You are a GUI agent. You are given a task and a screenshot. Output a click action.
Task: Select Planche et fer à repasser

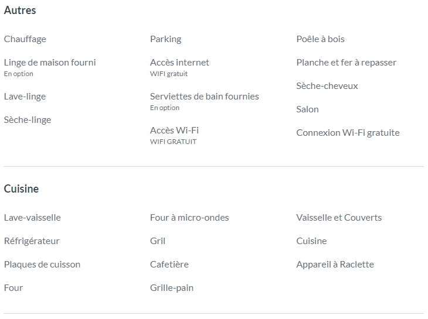[x=347, y=63]
